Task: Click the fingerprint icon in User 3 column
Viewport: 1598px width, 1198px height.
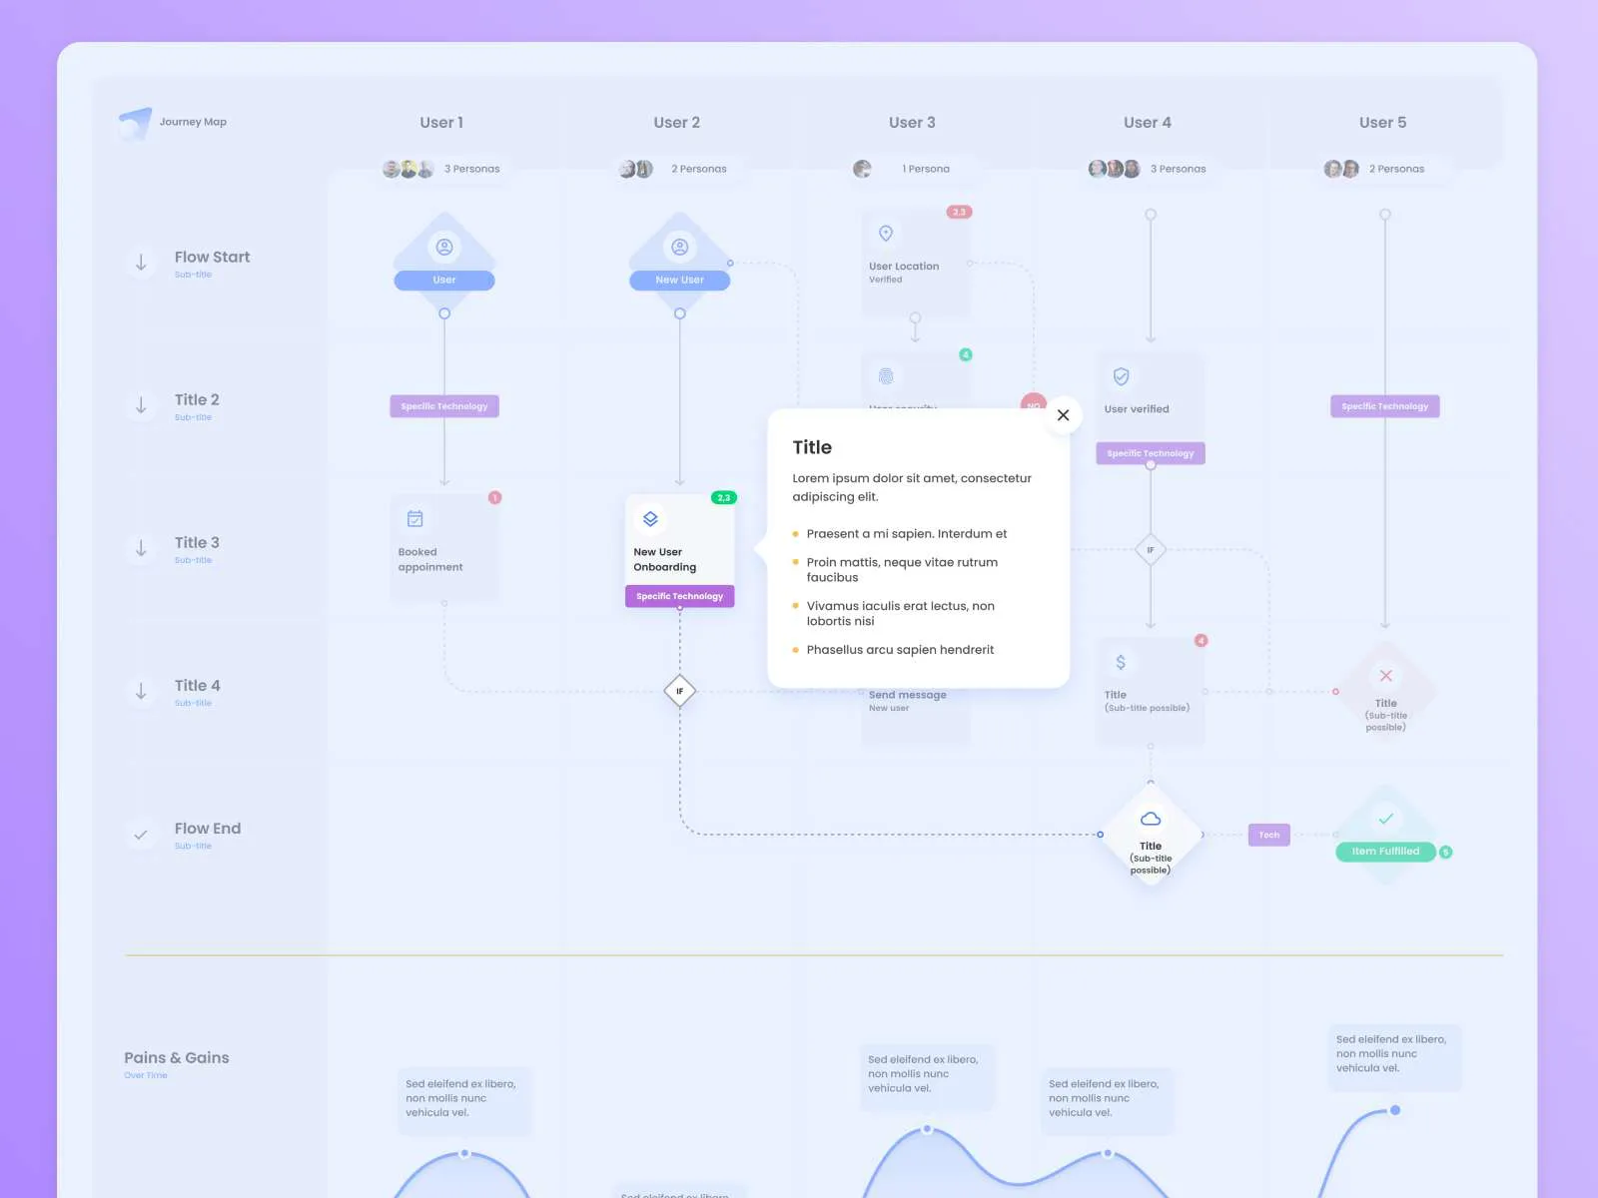Action: tap(886, 377)
